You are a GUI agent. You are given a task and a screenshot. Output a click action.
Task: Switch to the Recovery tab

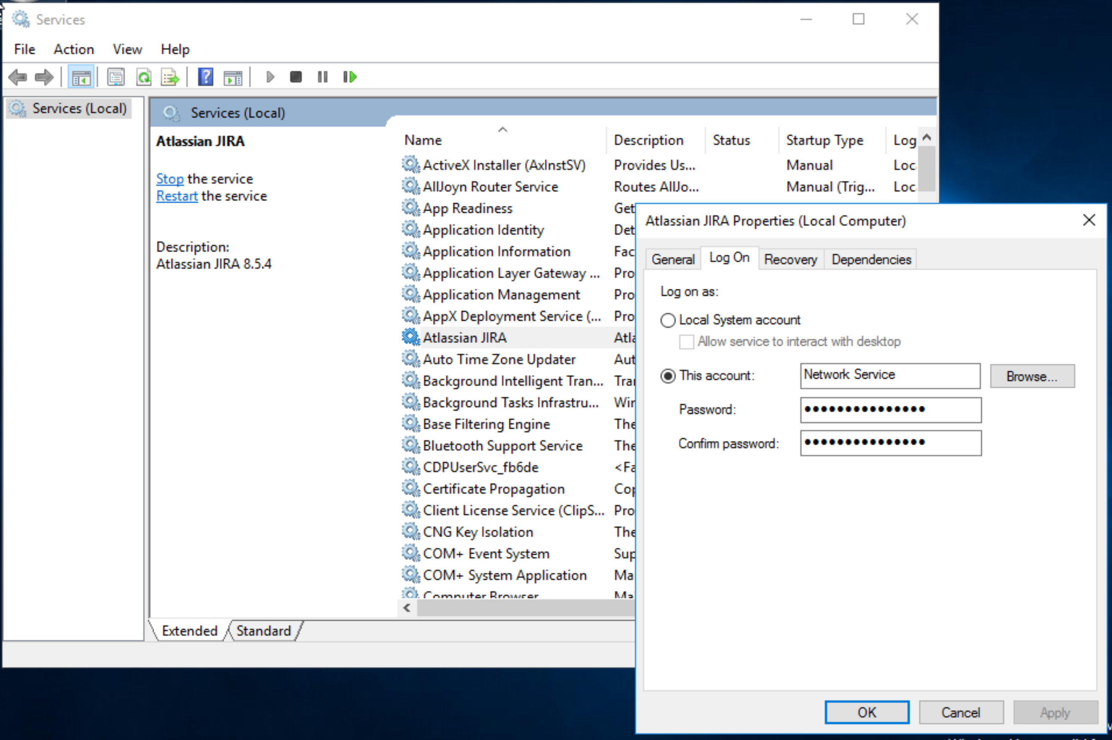[790, 260]
